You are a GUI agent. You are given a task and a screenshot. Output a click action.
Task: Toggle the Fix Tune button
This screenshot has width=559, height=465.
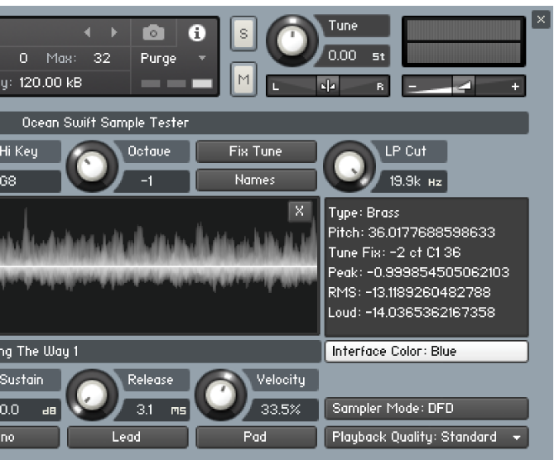pos(256,151)
